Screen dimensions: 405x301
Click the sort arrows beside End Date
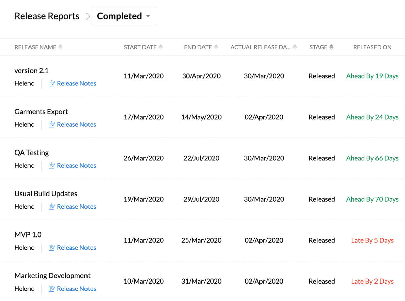(216, 47)
